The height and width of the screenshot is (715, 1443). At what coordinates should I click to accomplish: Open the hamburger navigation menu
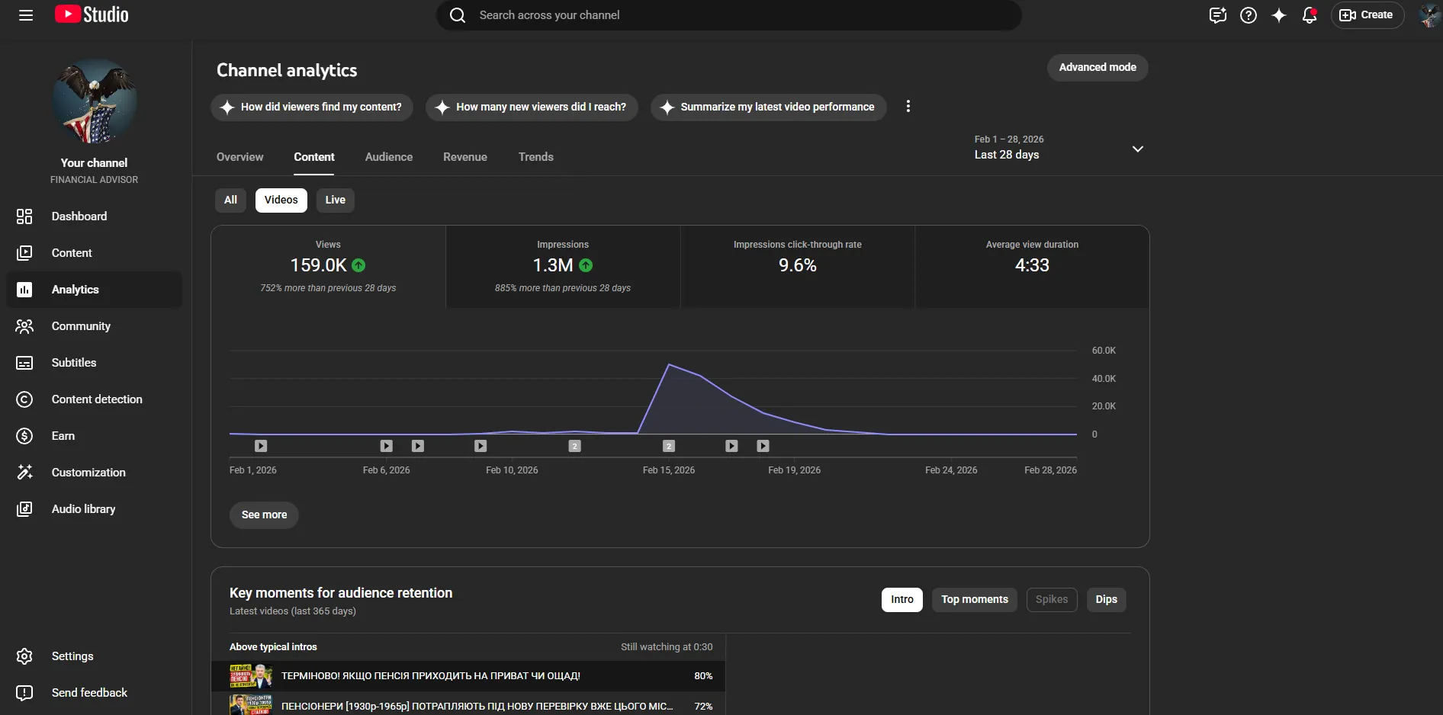pyautogui.click(x=26, y=15)
